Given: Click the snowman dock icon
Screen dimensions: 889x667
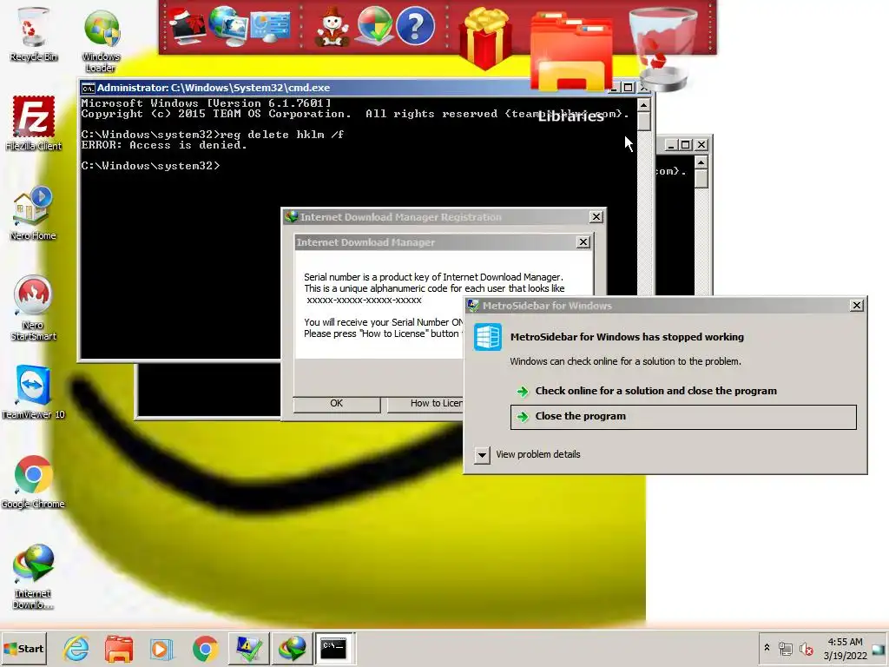Looking at the screenshot, I should 333,27.
